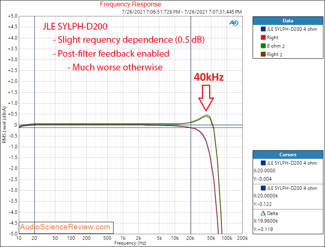Click the Cursors panel header
Viewport: 325px width, 247px height.
coord(288,155)
